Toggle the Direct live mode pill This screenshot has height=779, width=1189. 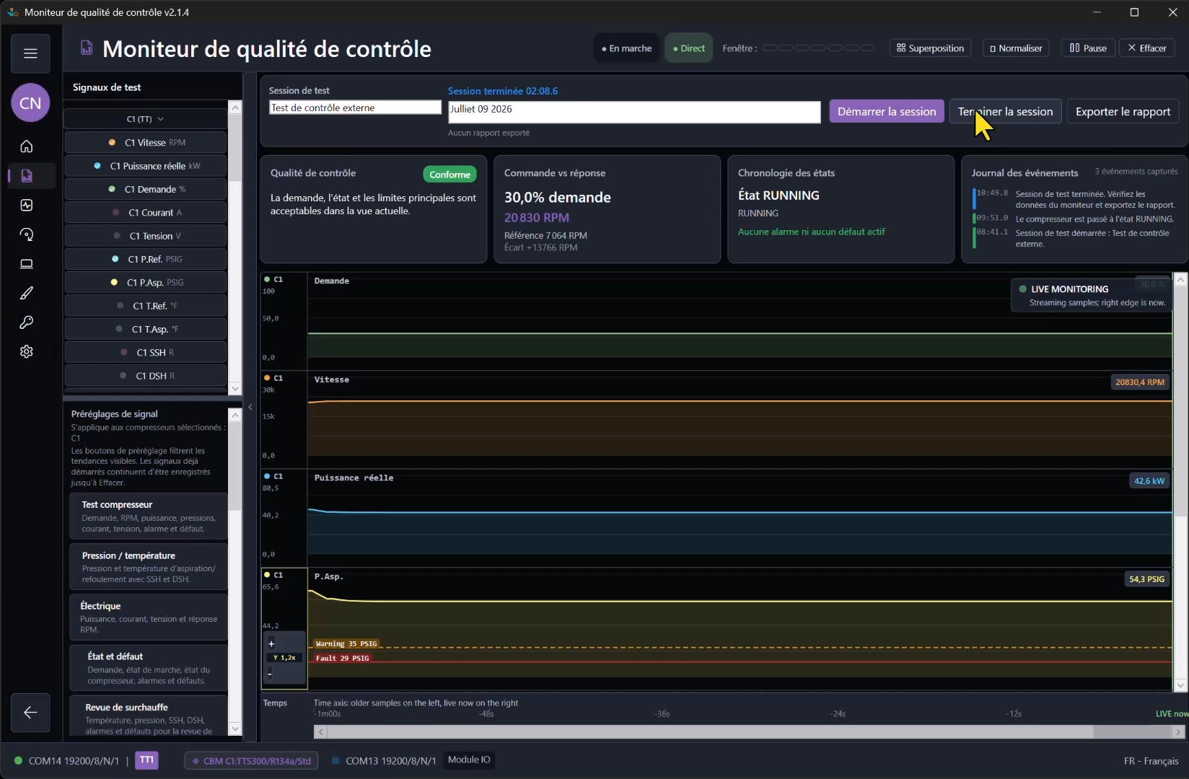click(x=688, y=48)
